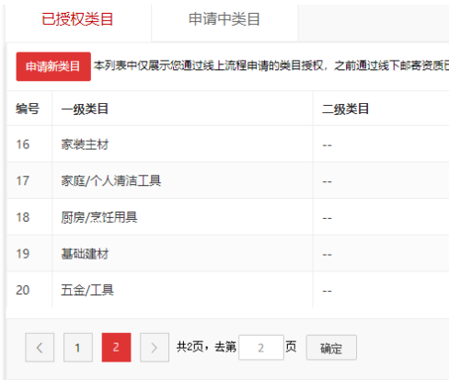Select page 2 in pagination
The width and height of the screenshot is (449, 380).
tap(116, 348)
